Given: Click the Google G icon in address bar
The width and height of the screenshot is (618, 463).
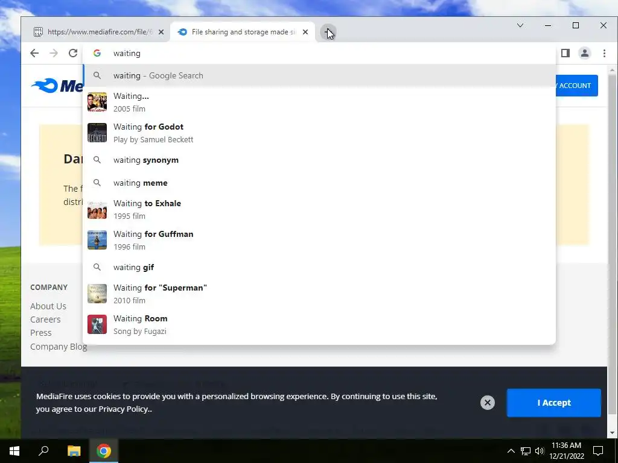Looking at the screenshot, I should click(x=97, y=53).
